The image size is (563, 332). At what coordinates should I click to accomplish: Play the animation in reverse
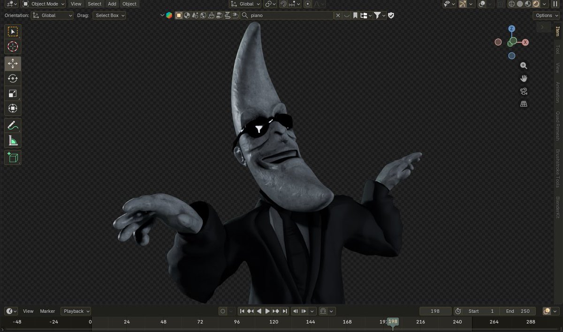[259, 311]
